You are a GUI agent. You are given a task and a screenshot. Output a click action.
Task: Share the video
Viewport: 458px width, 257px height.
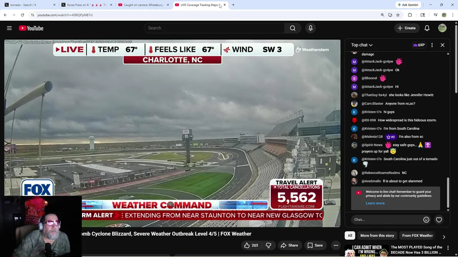point(289,245)
